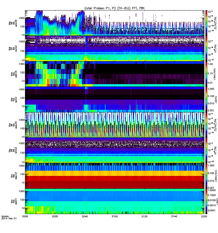Click 'nT²/Hz' unit label beside thb scm3 color bar
This screenshot has height=233, width=218.
(x=215, y=48)
